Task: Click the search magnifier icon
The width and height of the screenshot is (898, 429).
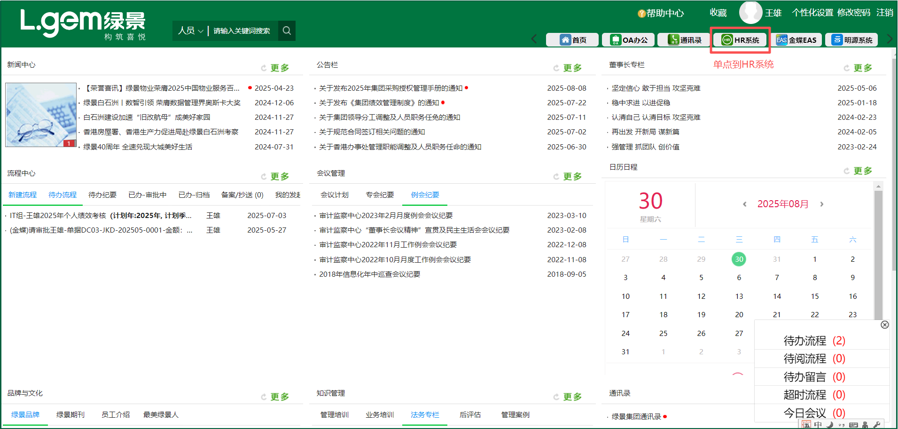Action: coord(287,31)
